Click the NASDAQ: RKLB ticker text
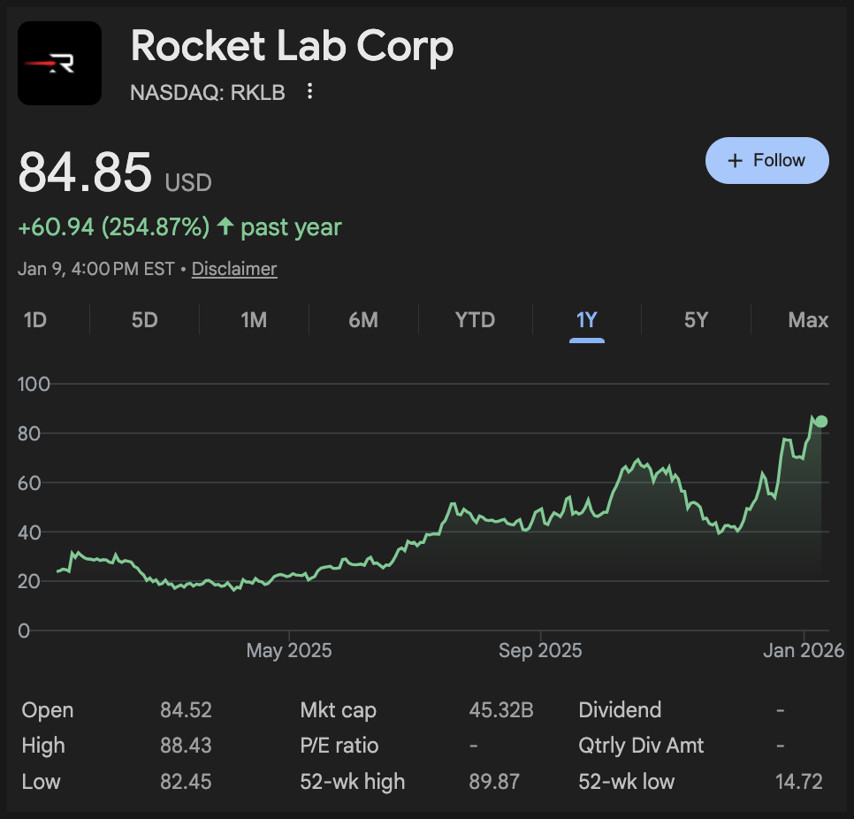 click(x=208, y=92)
